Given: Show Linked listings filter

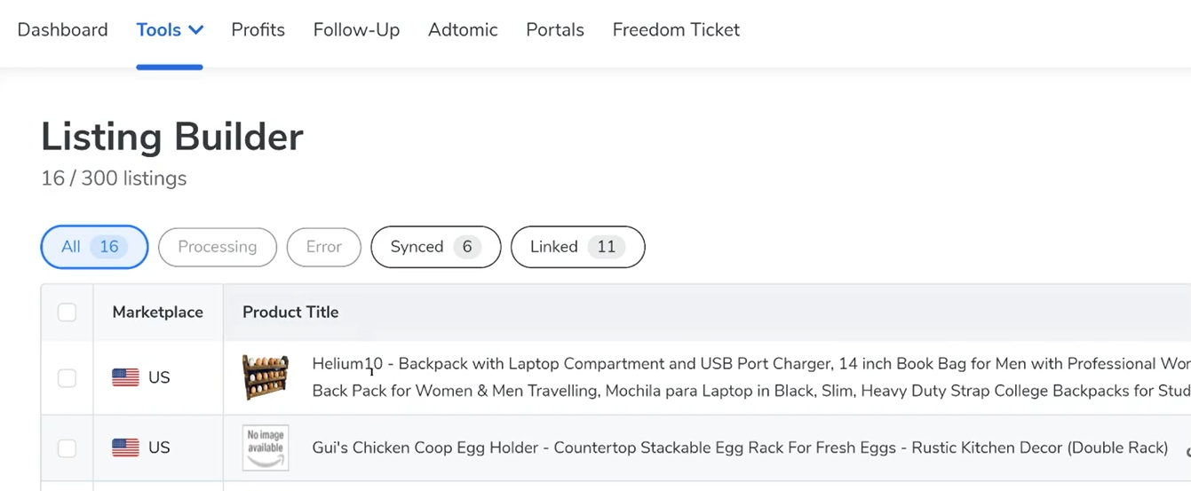Looking at the screenshot, I should 577,247.
